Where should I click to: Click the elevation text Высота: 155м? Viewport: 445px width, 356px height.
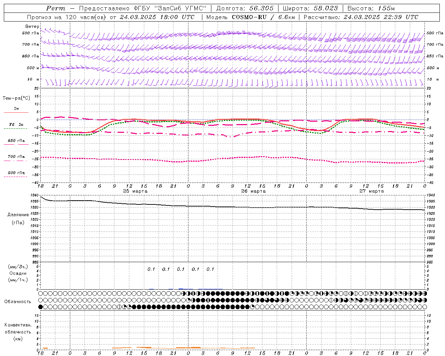pyautogui.click(x=371, y=8)
